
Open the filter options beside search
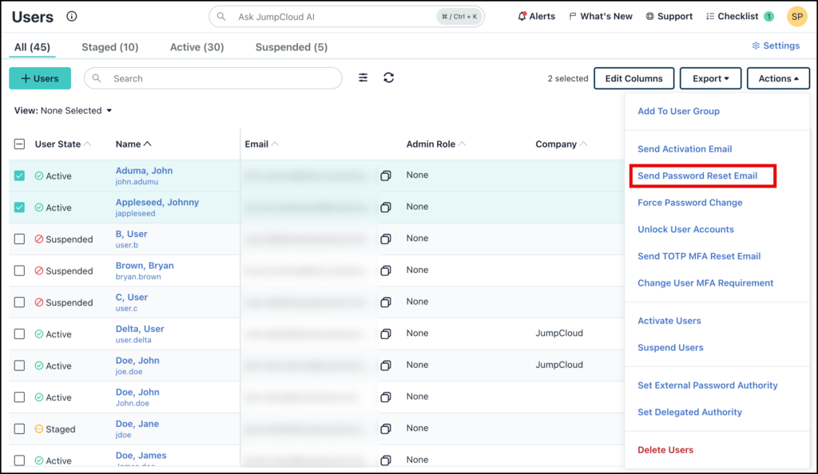[x=363, y=77]
